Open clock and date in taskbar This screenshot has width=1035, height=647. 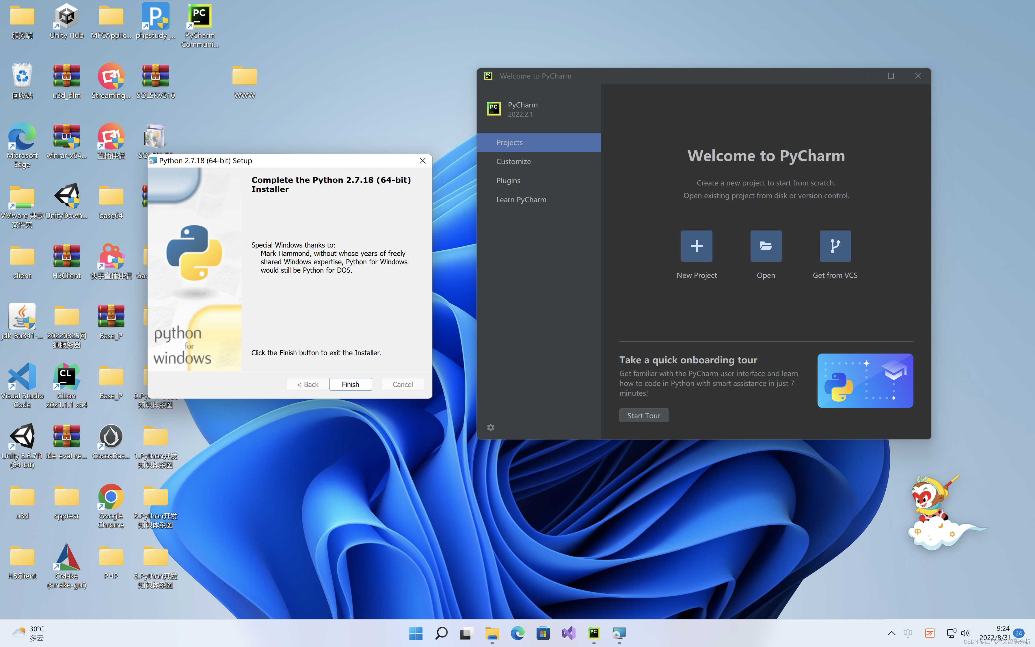[995, 633]
